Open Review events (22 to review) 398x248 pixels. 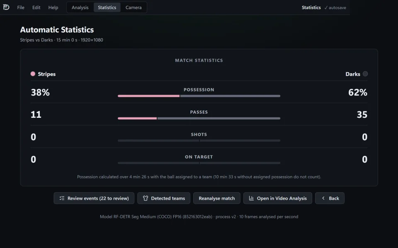click(94, 198)
